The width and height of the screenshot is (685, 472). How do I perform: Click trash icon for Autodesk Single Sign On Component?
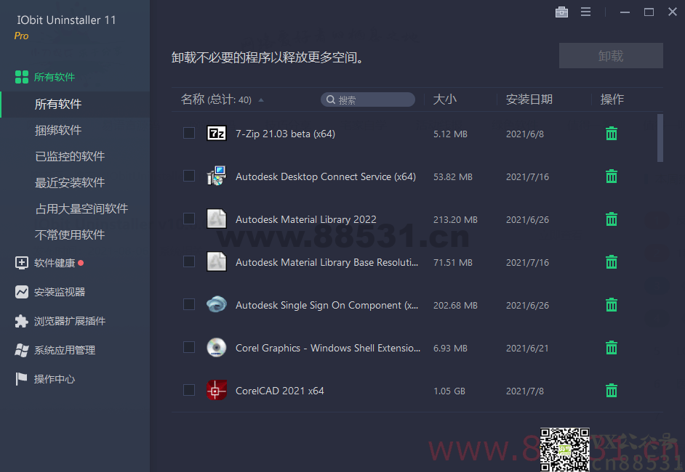coord(611,304)
